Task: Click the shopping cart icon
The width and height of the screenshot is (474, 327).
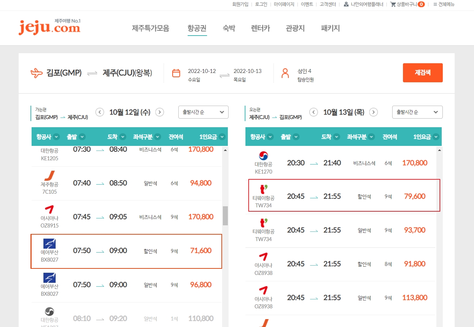Action: coord(393,4)
